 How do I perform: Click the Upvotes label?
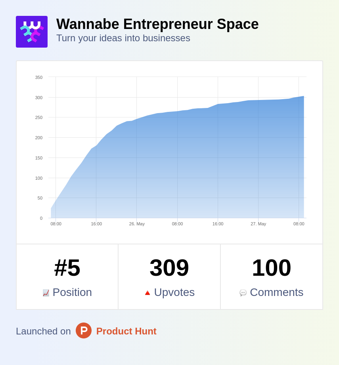pos(174,292)
